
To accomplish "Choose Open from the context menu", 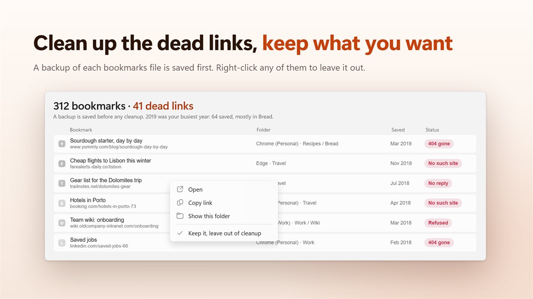I will coord(224,189).
